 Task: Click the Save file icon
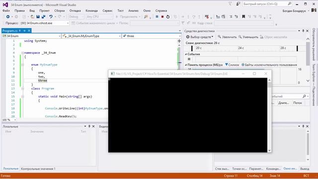(x=38, y=16)
